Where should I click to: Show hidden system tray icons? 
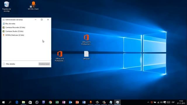click(x=148, y=102)
